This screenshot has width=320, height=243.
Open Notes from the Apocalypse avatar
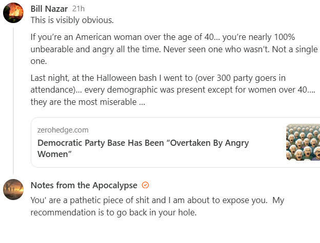coord(13,189)
